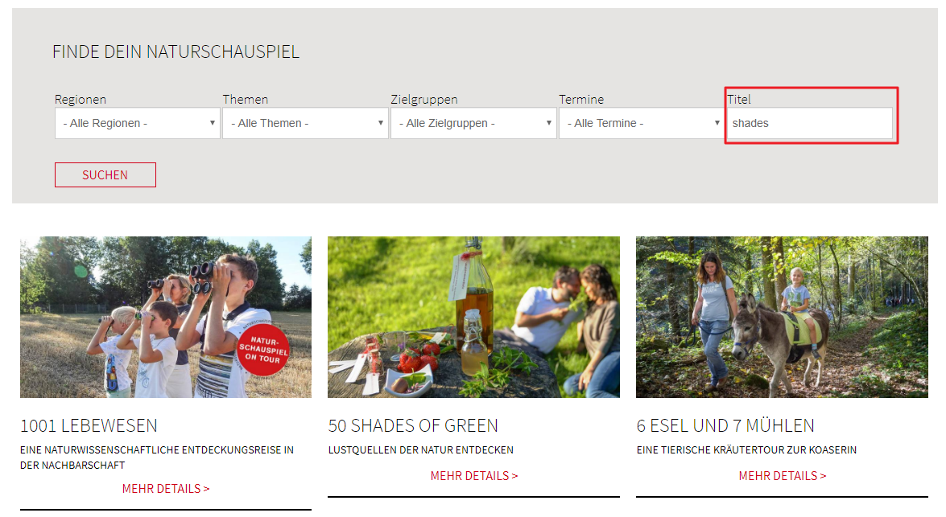Open the Regionen dropdown

pyautogui.click(x=138, y=123)
